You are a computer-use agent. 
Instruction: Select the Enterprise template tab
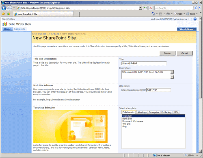154,112
